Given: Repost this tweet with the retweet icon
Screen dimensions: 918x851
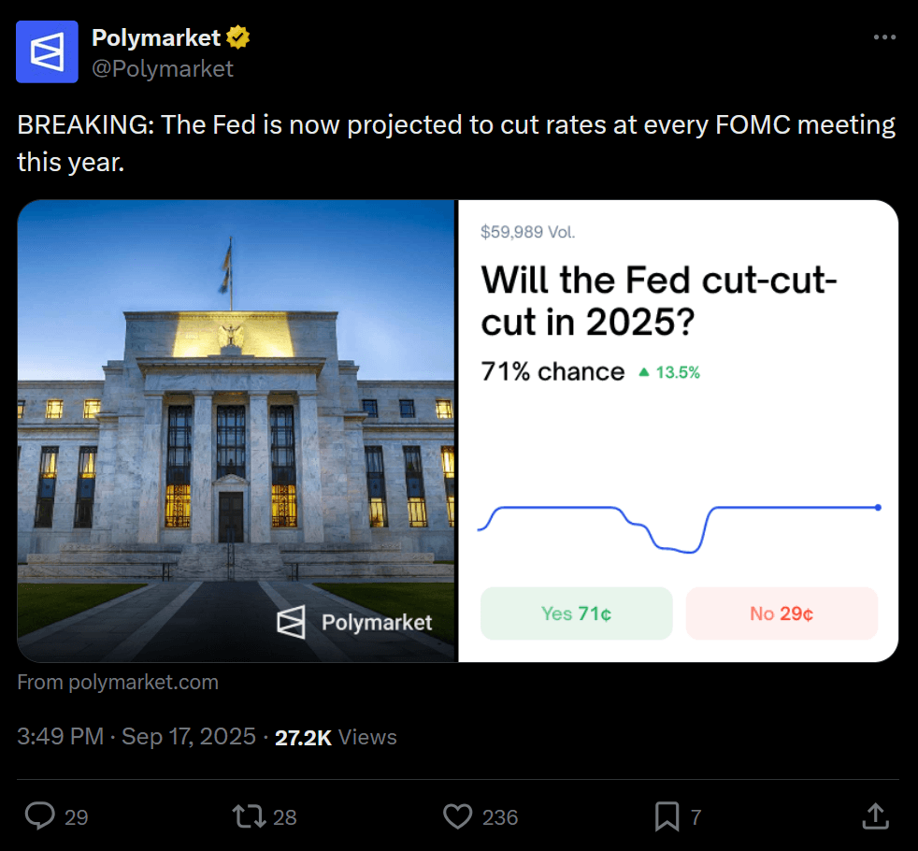Looking at the screenshot, I should point(249,816).
